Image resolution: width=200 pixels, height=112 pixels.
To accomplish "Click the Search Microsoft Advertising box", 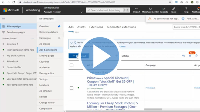I will [x=108, y=10].
